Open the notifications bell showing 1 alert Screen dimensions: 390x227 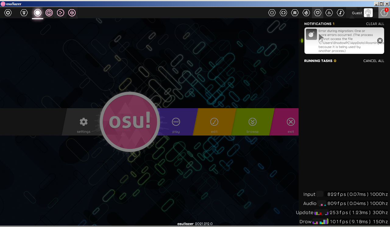click(384, 13)
